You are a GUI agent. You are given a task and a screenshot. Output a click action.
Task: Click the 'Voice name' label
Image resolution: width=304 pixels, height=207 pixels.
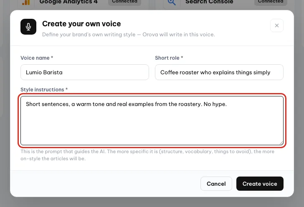tap(37, 58)
